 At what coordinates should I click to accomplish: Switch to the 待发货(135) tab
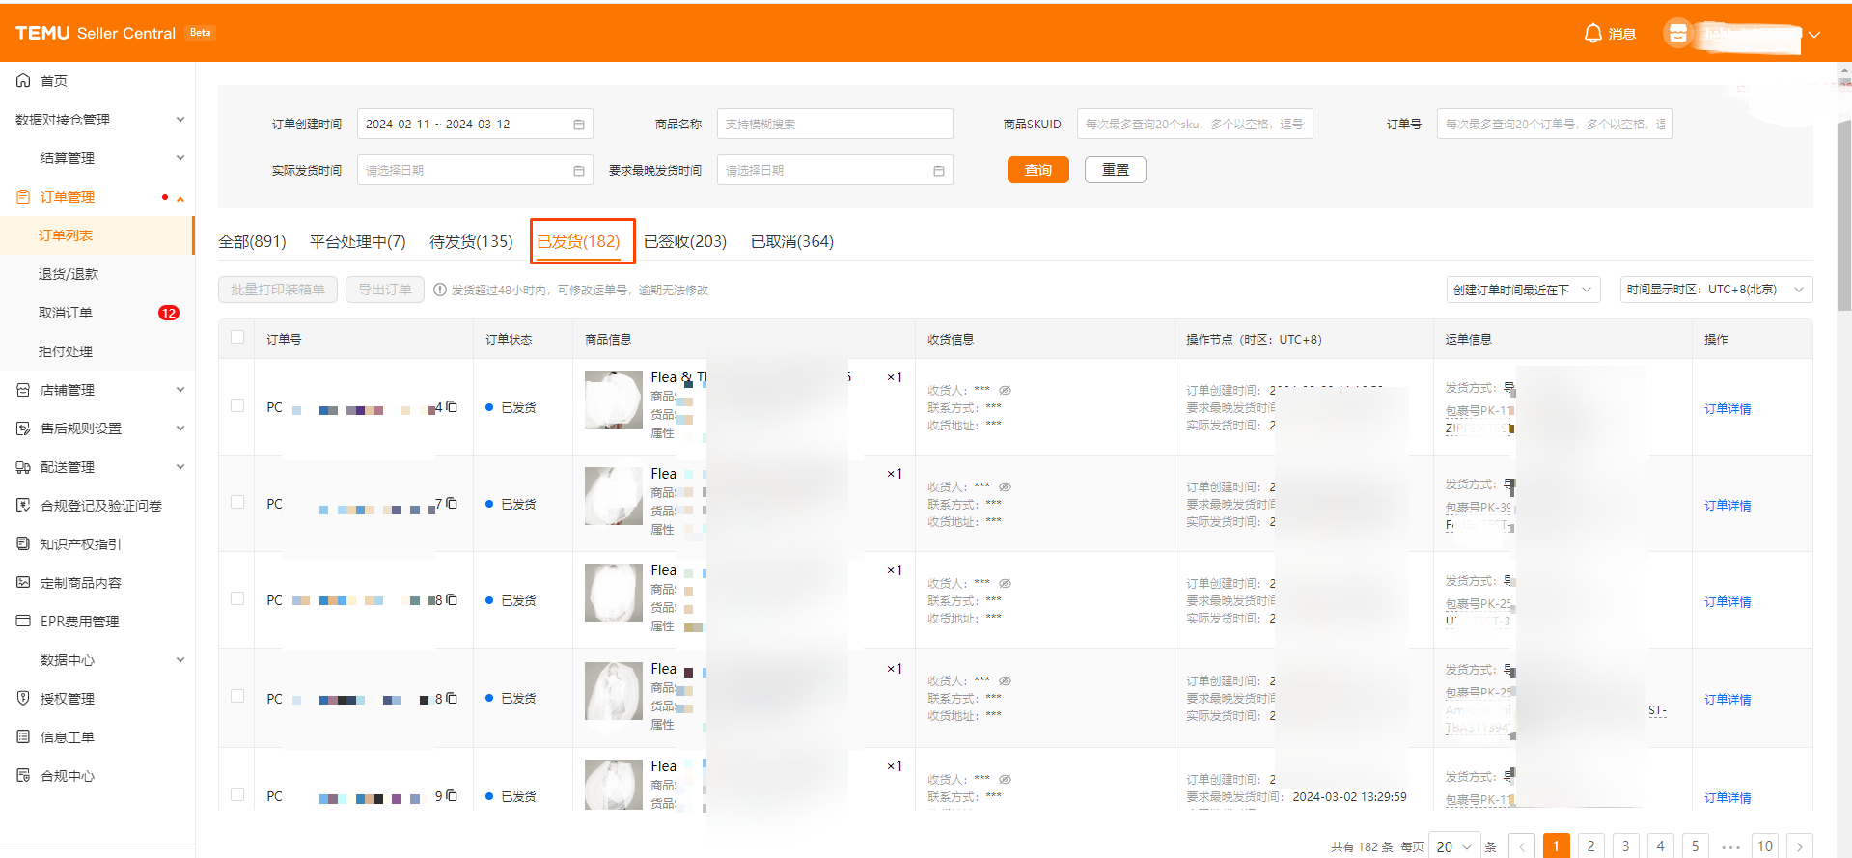(x=471, y=241)
